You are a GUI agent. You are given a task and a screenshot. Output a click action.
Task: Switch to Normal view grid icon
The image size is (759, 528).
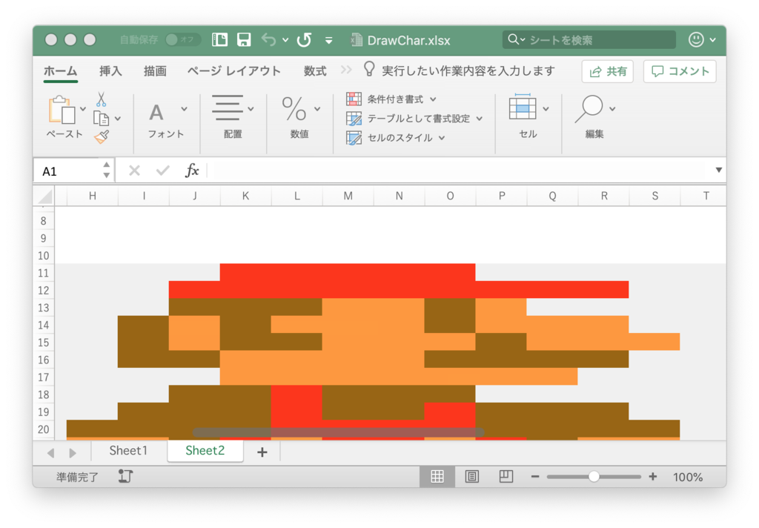click(437, 477)
